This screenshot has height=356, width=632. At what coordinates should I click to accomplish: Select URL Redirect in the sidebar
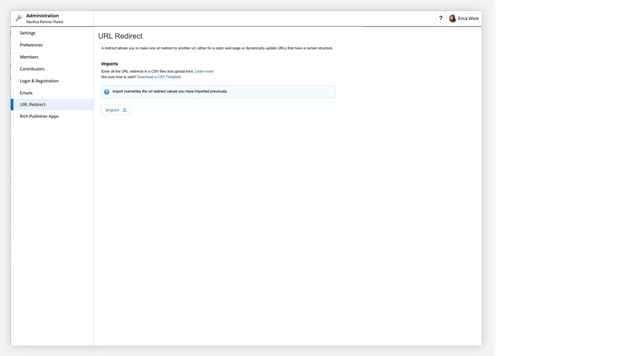[33, 105]
